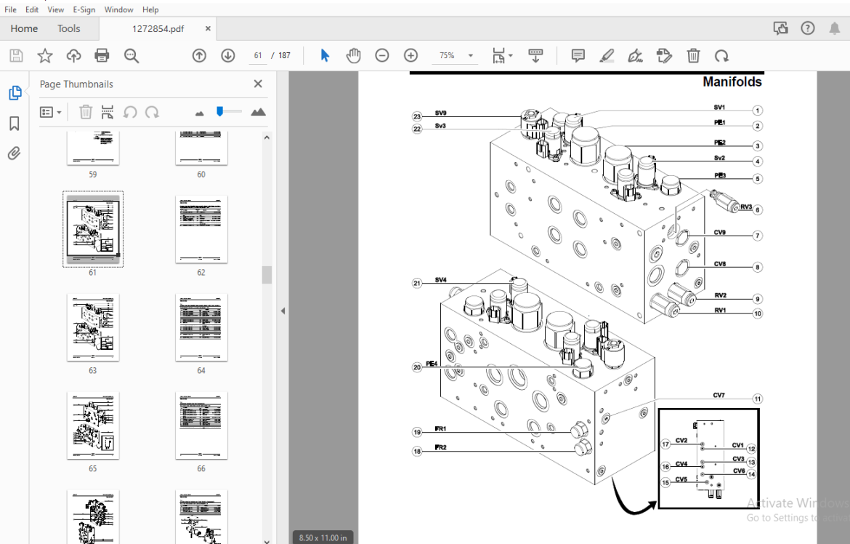850x544 pixels.
Task: Open the Bookmarks sidebar icon
Action: point(15,123)
